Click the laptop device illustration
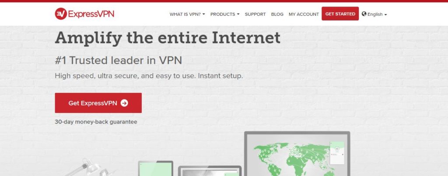Viewport: 448px width, 176px height. [x=210, y=171]
